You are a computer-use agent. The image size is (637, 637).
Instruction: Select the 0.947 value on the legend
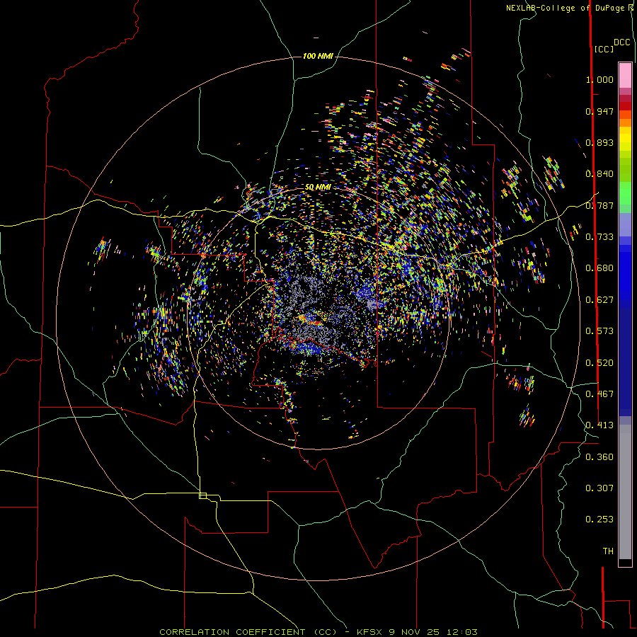click(x=599, y=111)
